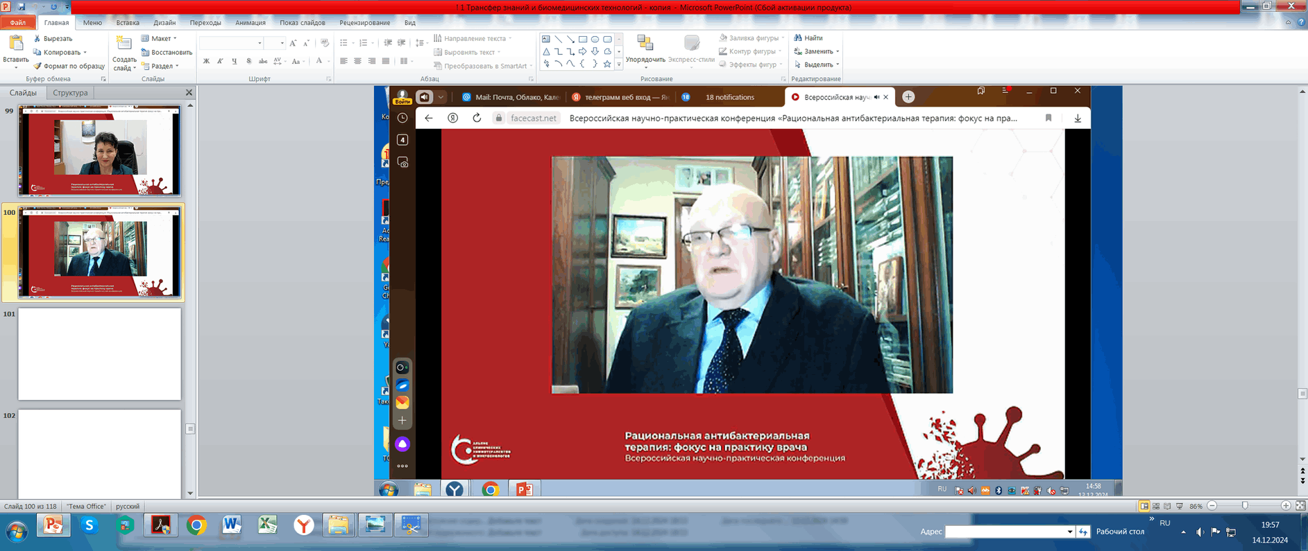This screenshot has width=1308, height=551.
Task: Fit slide to current window icon
Action: (x=1300, y=506)
